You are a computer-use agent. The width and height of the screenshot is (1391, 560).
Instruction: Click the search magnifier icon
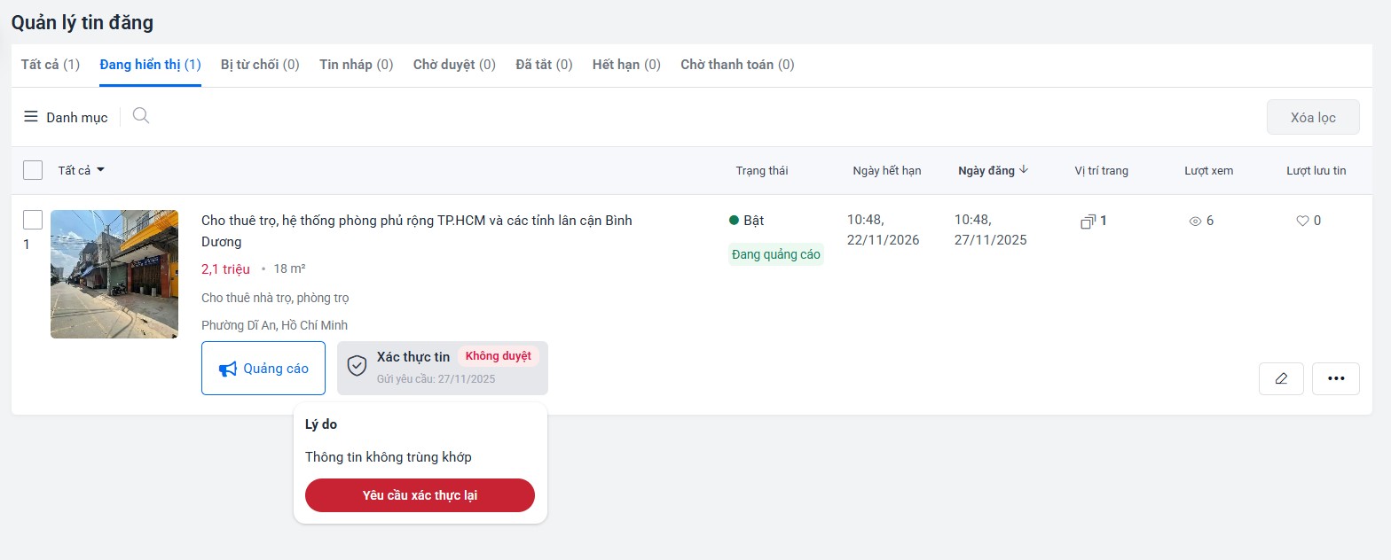(140, 116)
